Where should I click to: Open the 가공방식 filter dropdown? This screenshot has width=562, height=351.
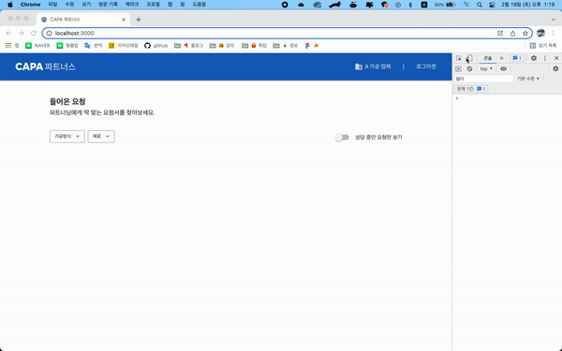67,137
